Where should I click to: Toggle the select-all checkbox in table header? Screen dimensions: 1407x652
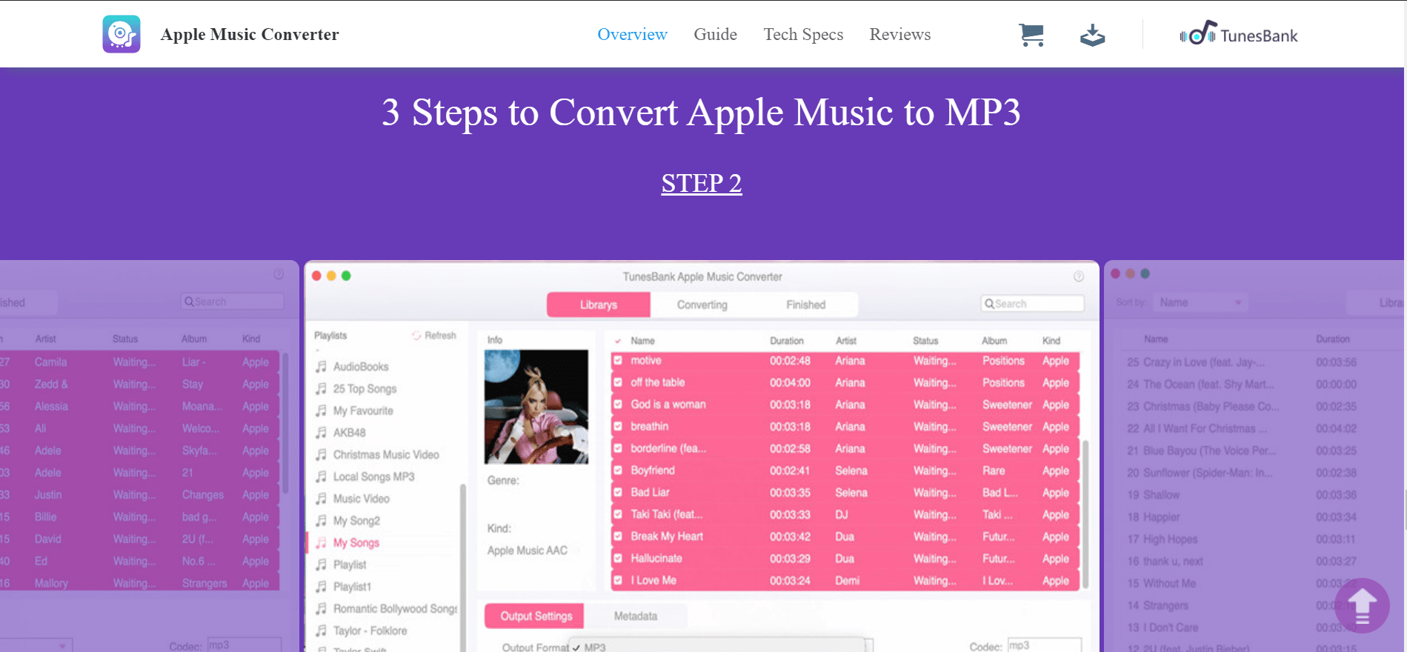(618, 341)
